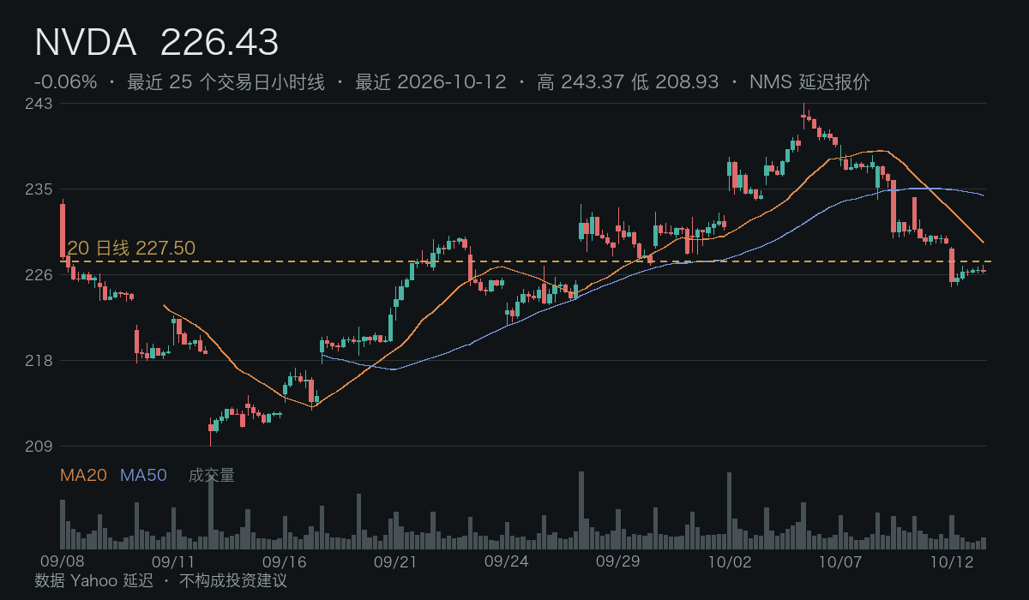1029x600 pixels.
Task: Click the -0.06% change value
Action: 66,82
